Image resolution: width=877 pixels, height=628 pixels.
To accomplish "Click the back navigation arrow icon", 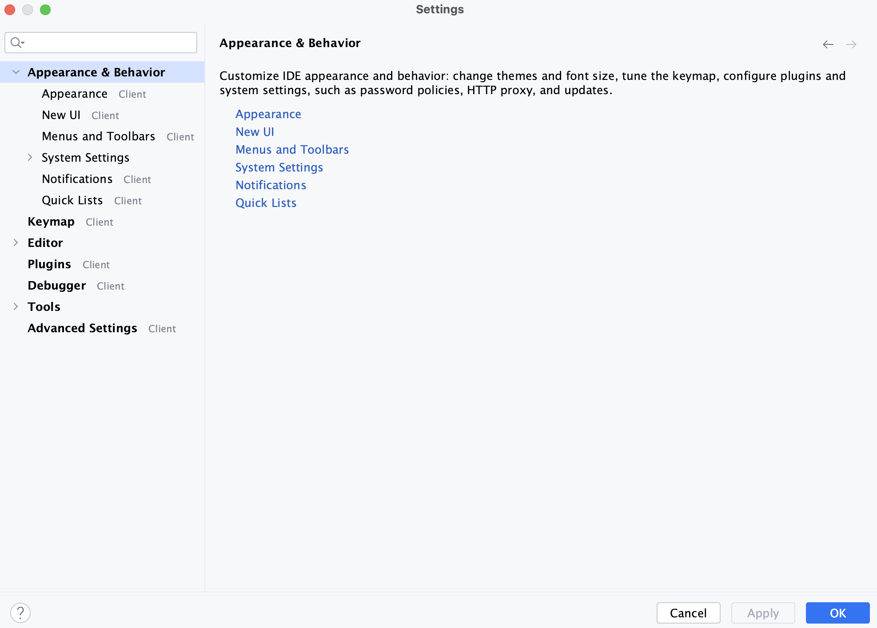I will tap(828, 44).
